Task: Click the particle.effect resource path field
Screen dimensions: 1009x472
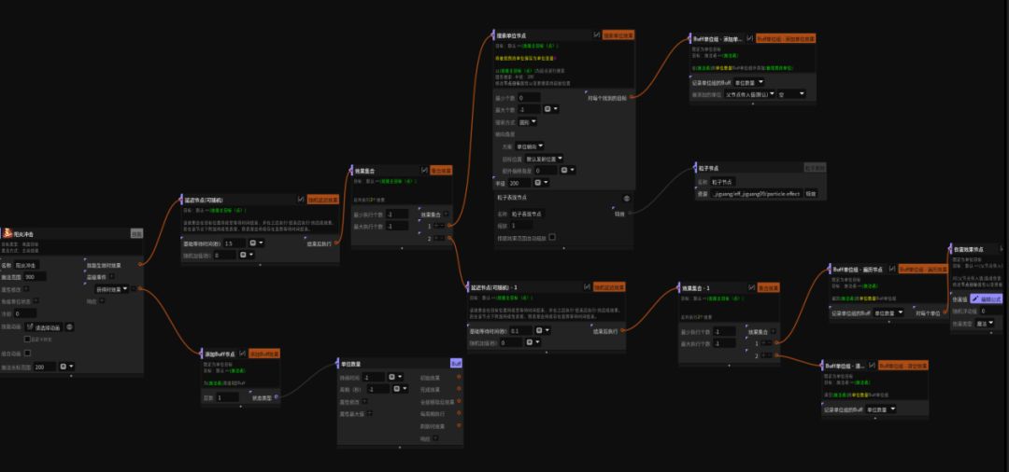Action: click(756, 193)
